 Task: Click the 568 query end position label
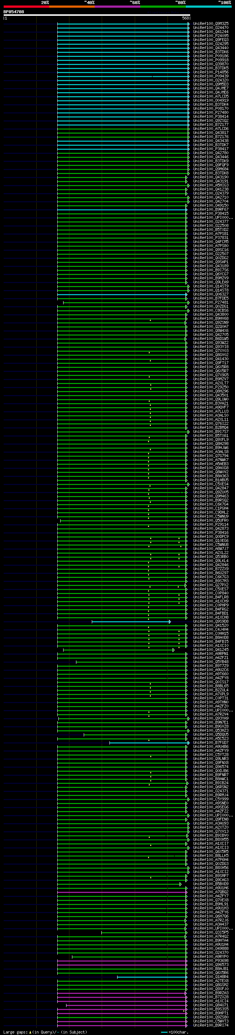(x=185, y=18)
